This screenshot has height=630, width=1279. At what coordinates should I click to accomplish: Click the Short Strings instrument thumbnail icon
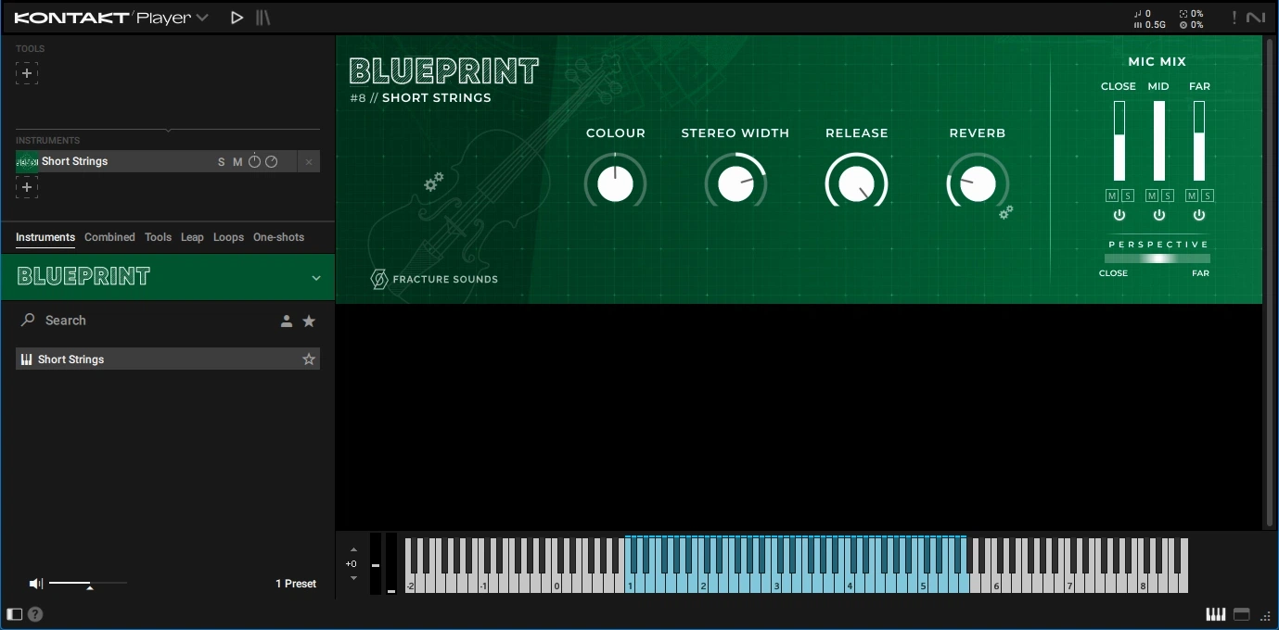[x=28, y=161]
